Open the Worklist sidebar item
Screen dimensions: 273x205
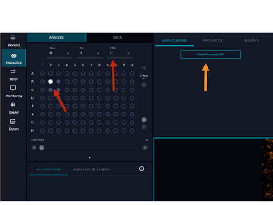(13, 41)
